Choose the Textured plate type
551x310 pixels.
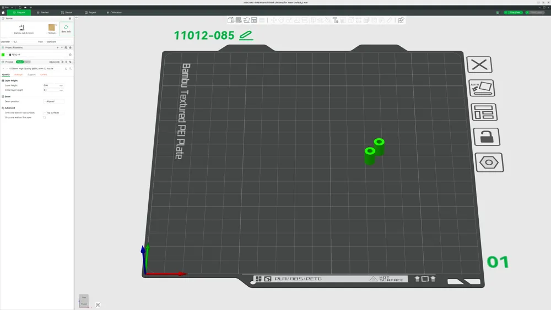point(52,29)
